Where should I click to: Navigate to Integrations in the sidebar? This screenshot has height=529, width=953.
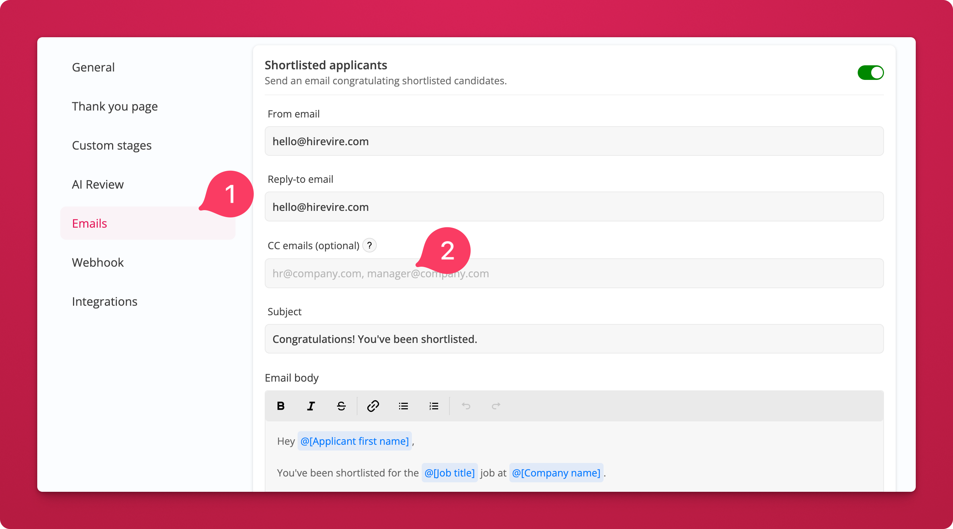point(104,302)
